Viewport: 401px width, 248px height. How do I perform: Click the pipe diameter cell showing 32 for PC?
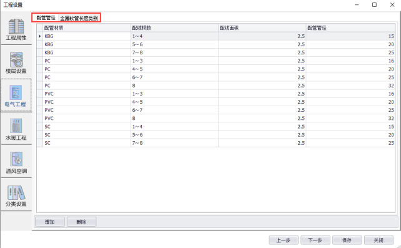click(x=350, y=86)
